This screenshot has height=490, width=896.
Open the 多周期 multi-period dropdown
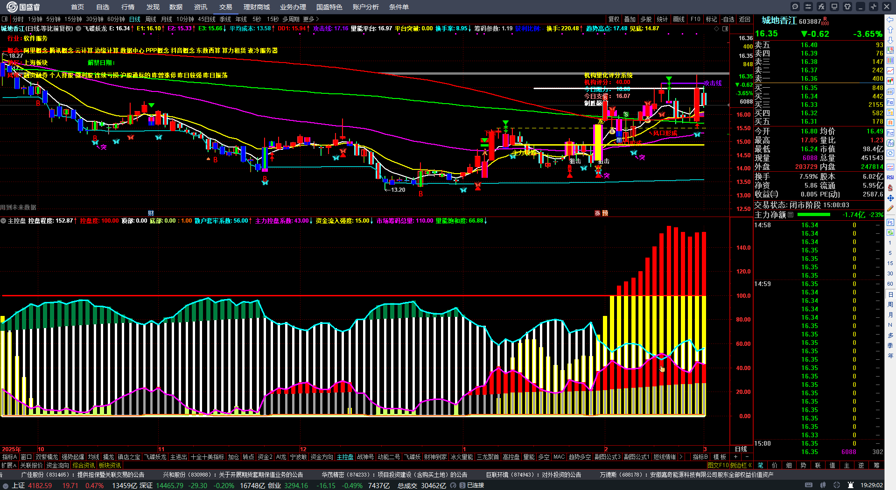[x=291, y=19]
